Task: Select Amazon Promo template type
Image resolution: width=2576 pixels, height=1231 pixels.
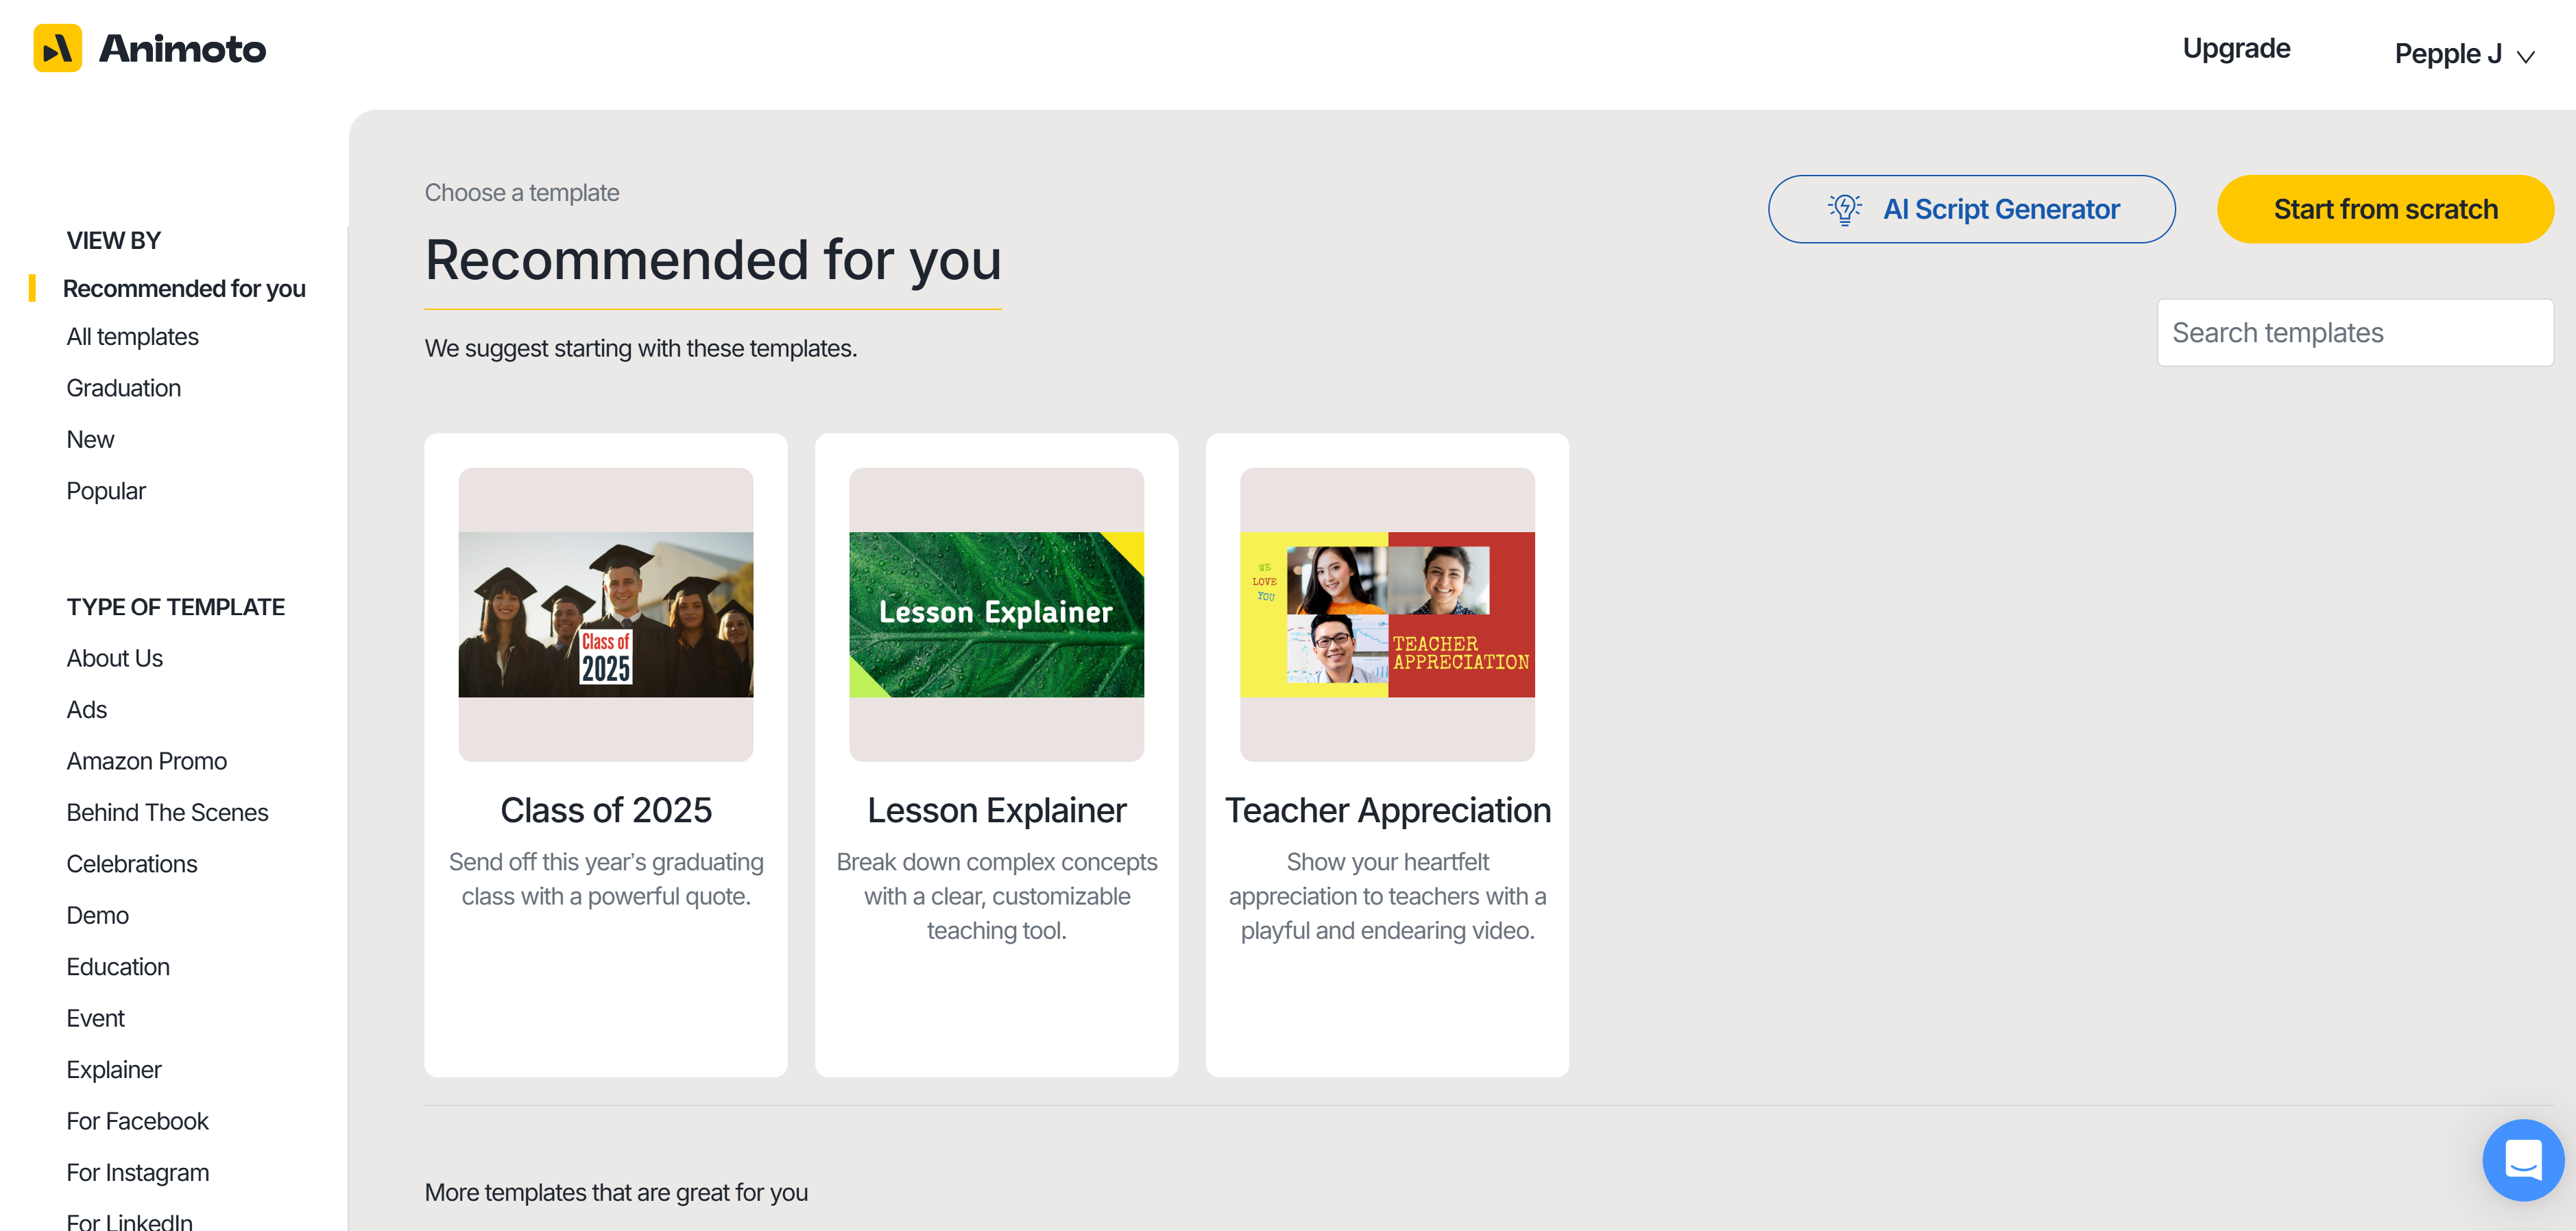Action: 146,761
